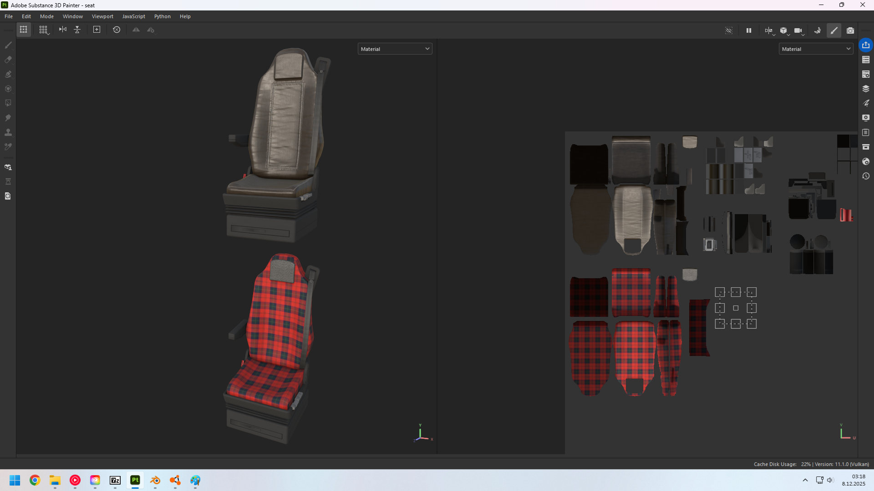
Task: Open the Layers panel icon
Action: (x=866, y=89)
